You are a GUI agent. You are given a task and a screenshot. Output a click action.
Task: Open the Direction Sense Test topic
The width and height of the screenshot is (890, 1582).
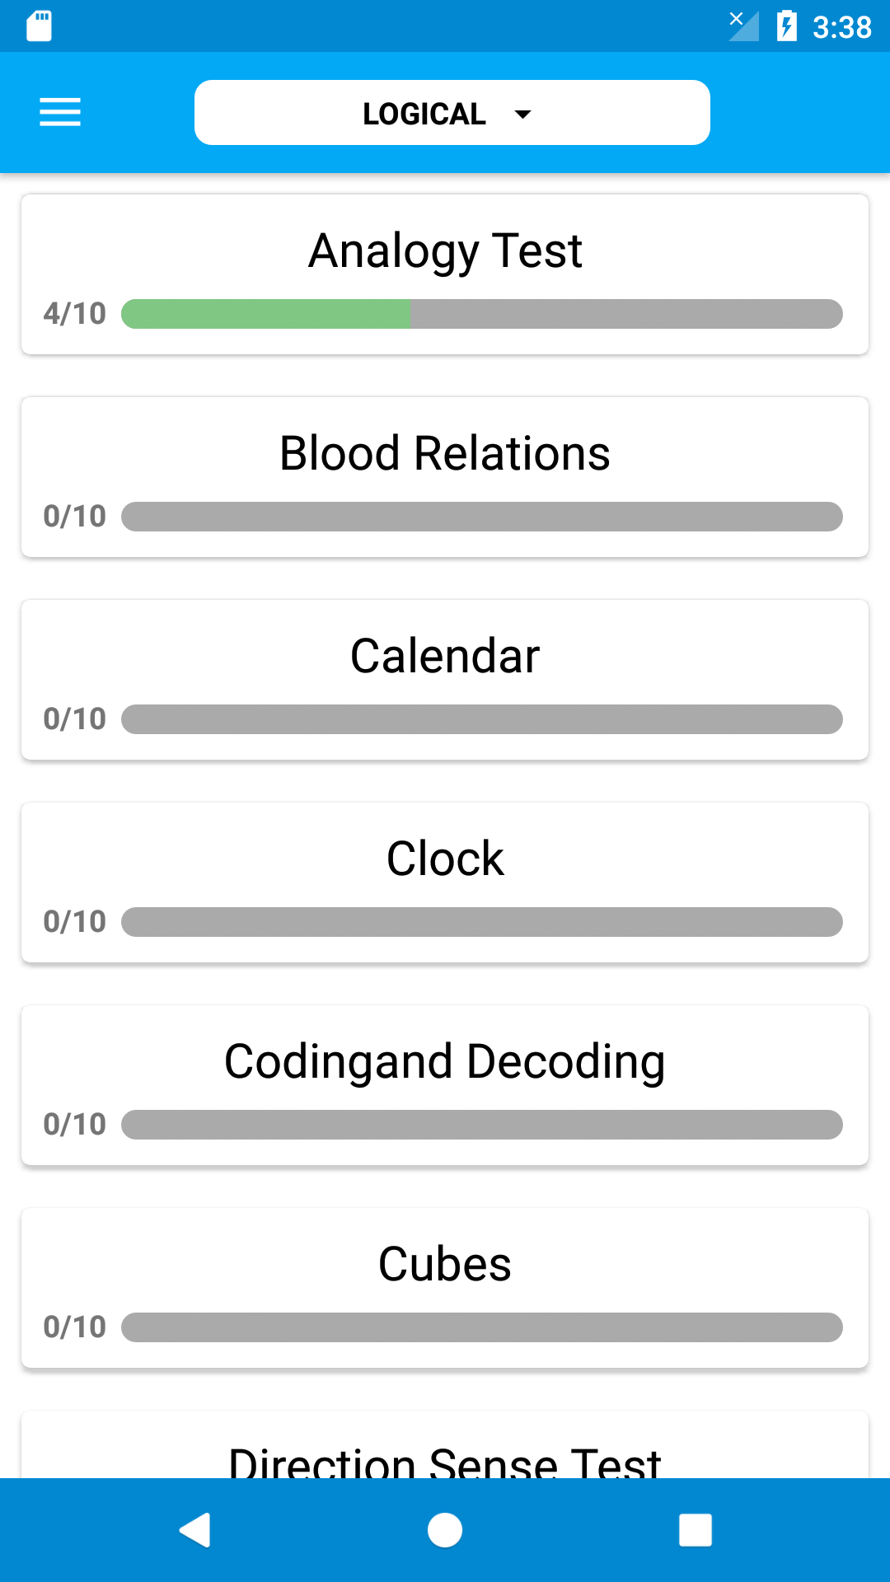445,1444
